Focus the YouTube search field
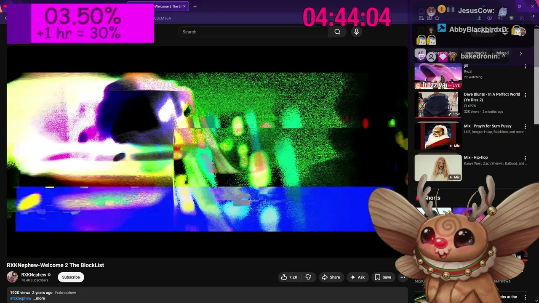Image resolution: width=539 pixels, height=303 pixels. 253,32
